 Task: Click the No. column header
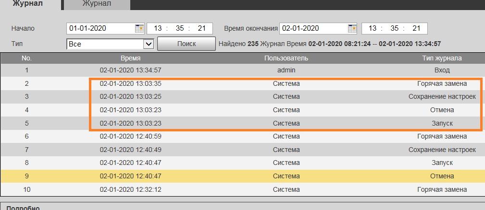tap(27, 58)
